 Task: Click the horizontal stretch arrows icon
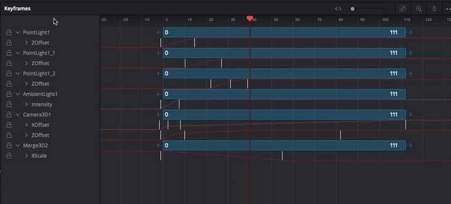click(338, 9)
